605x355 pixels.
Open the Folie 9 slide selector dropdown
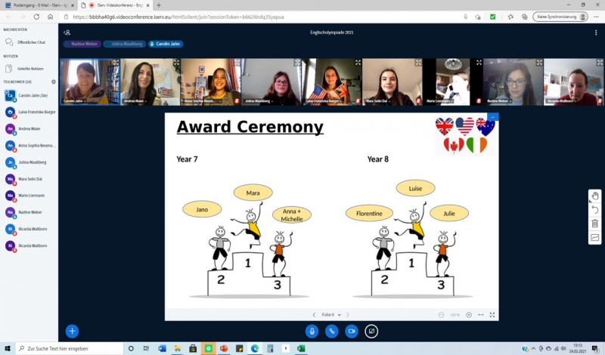(x=331, y=314)
